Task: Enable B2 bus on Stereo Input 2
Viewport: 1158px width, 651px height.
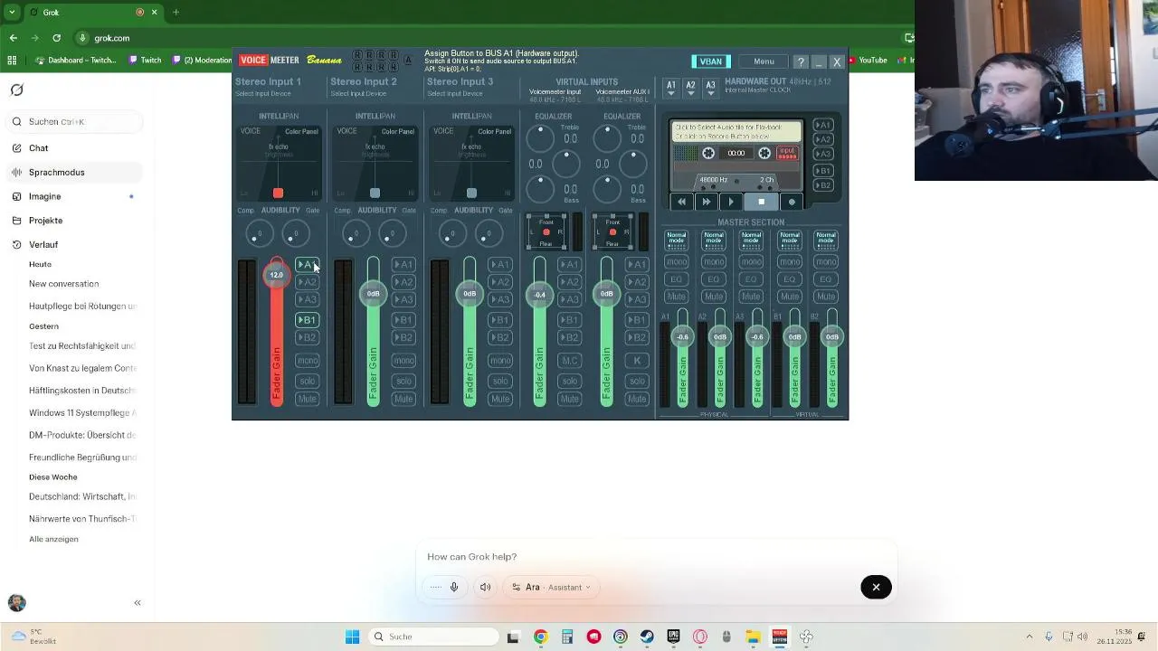Action: point(403,337)
